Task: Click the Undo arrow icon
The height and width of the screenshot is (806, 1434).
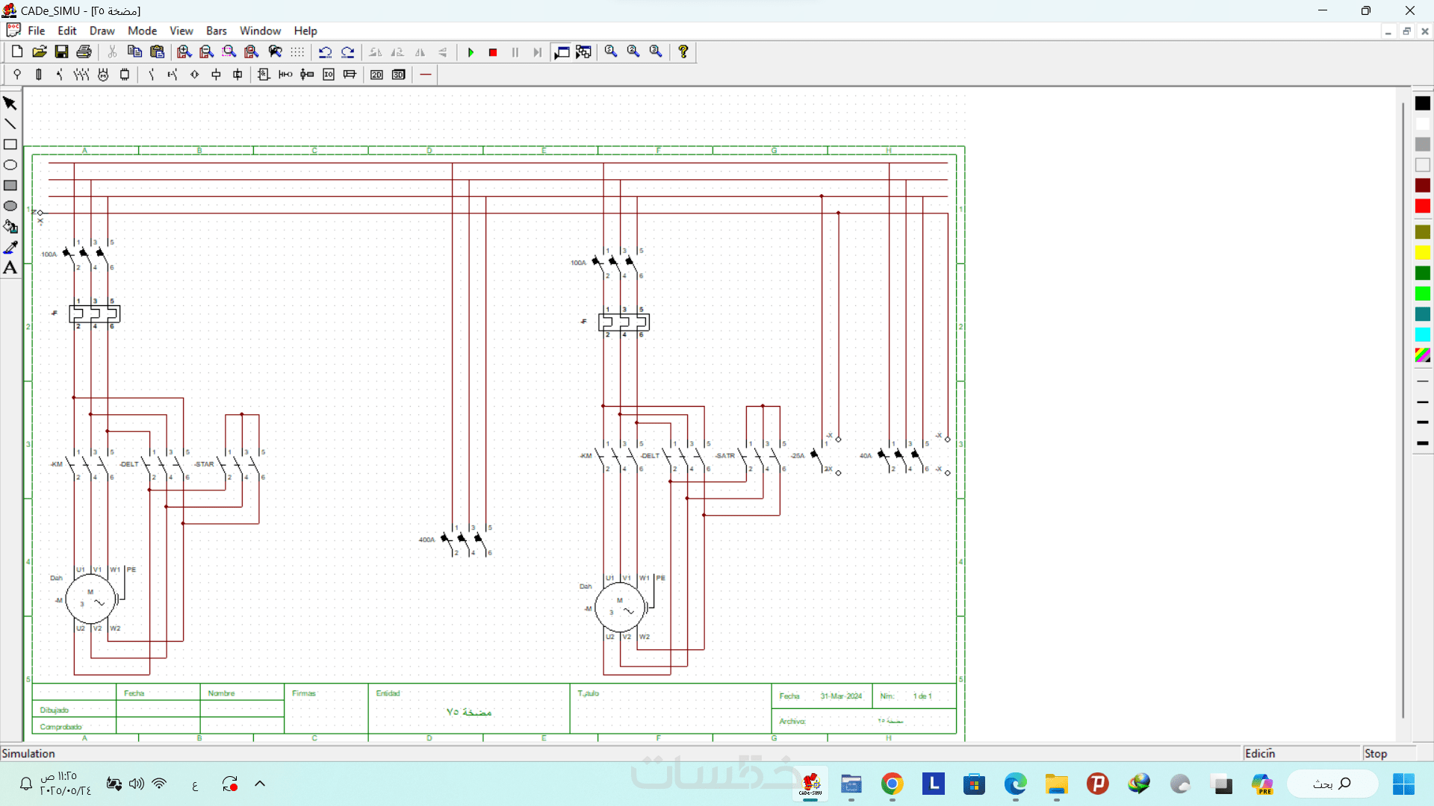Action: point(325,52)
